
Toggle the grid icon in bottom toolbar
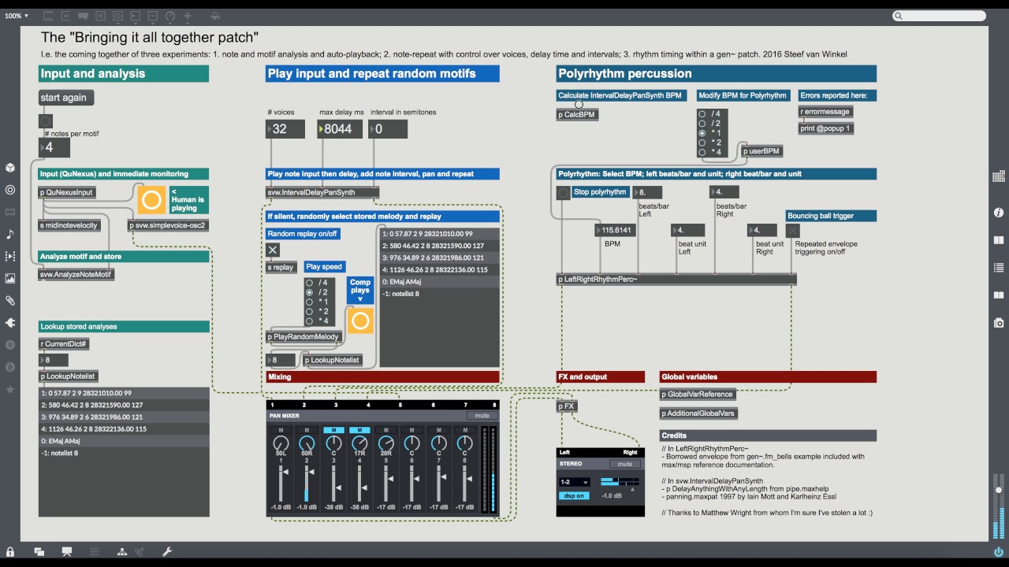coord(95,552)
